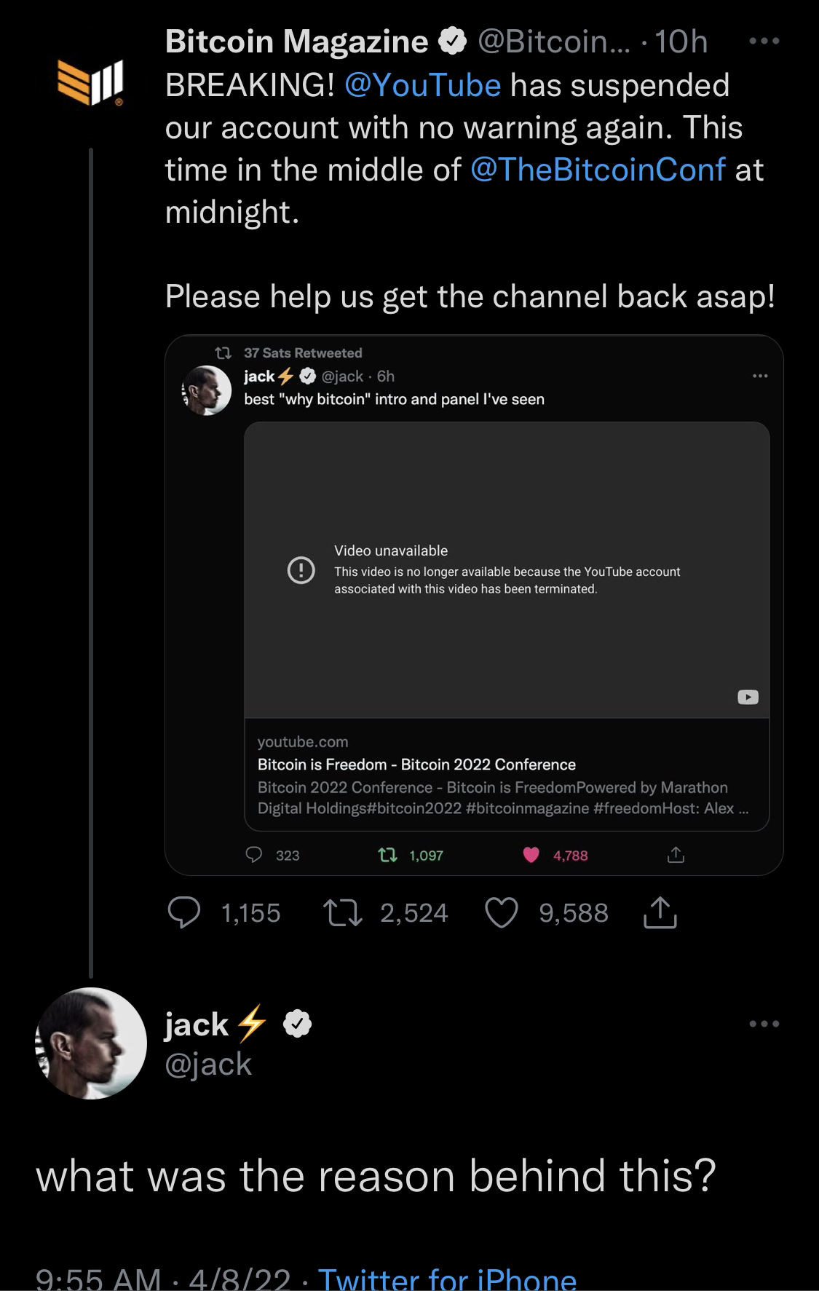View jack's large profile picture
The width and height of the screenshot is (819, 1291).
point(91,1043)
